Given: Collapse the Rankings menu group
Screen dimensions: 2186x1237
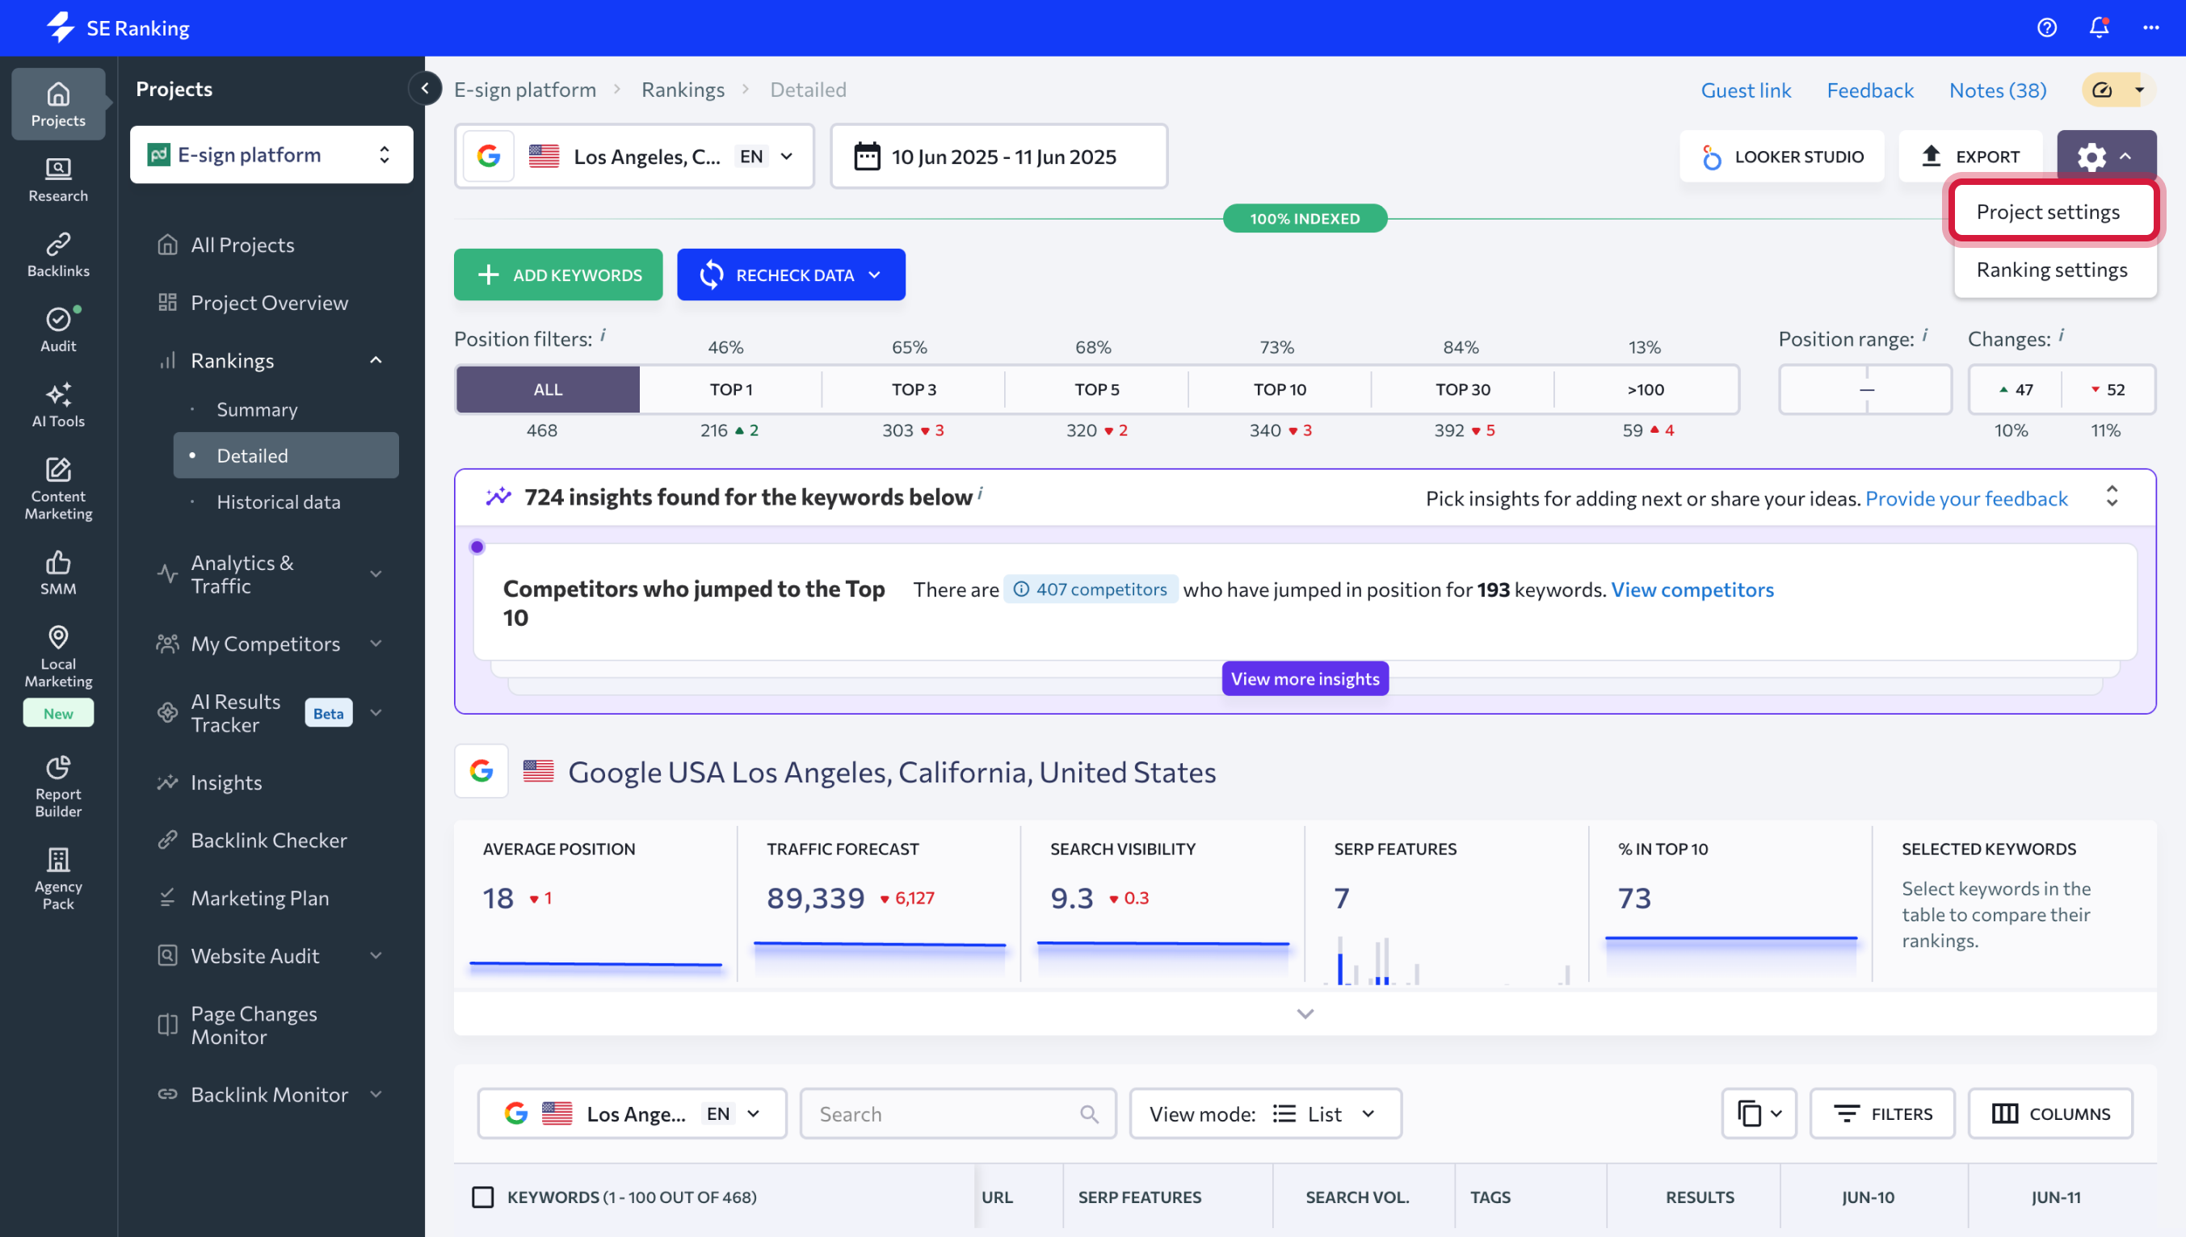Looking at the screenshot, I should (376, 360).
